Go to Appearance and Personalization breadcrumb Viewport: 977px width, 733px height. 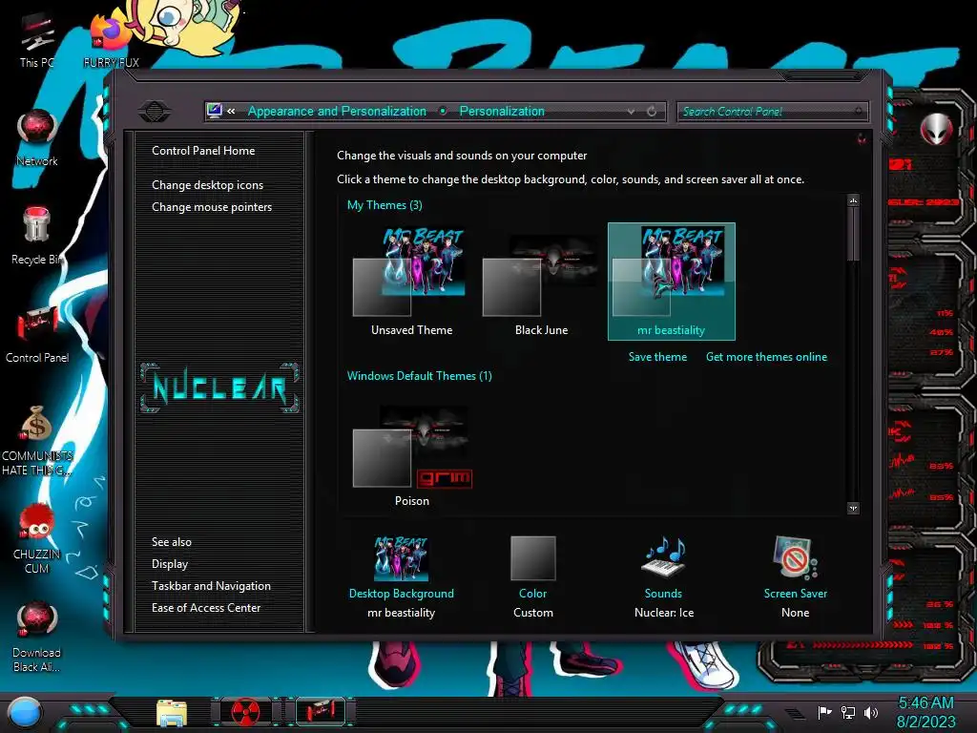pos(337,111)
